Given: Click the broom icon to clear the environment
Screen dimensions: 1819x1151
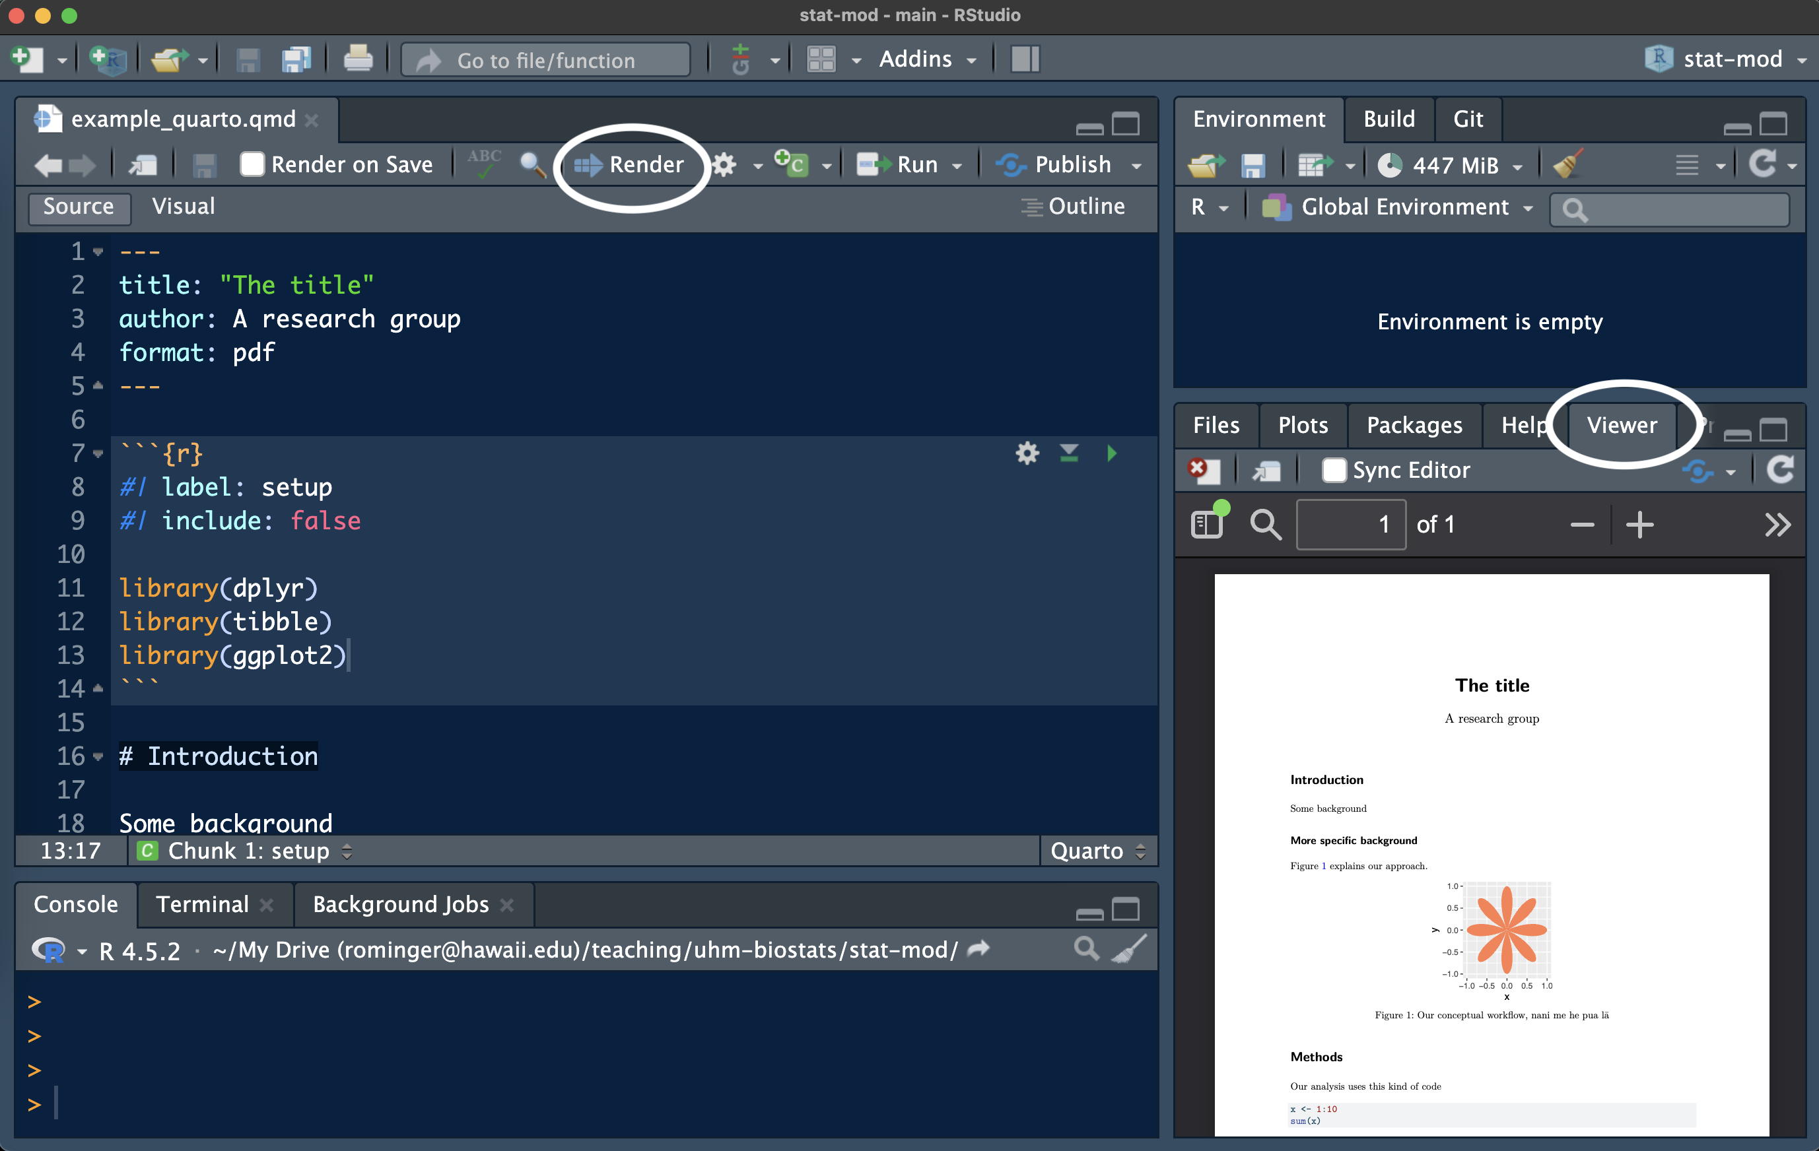Looking at the screenshot, I should [1567, 164].
